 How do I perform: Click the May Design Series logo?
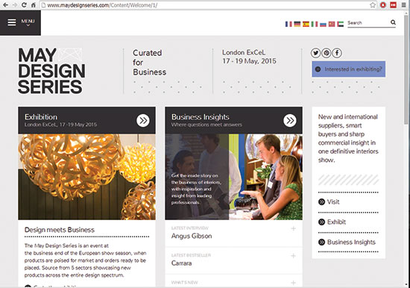point(51,71)
